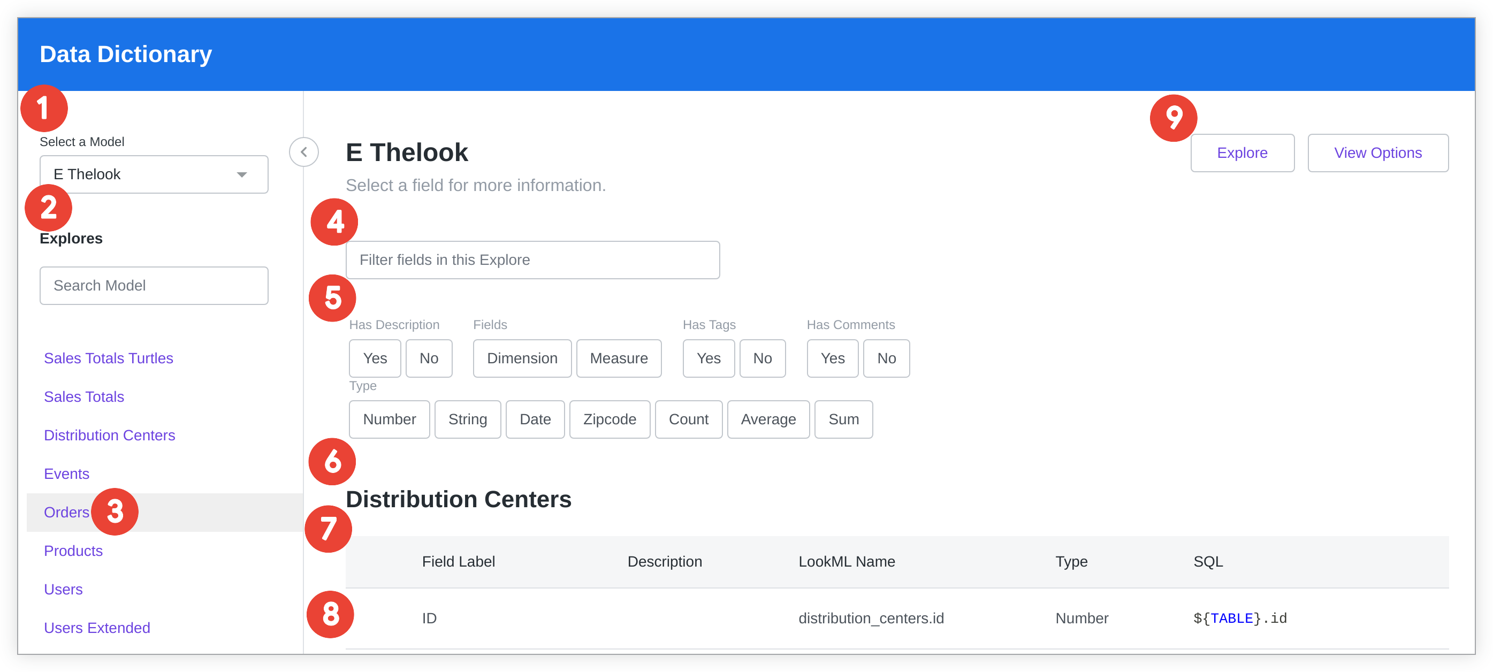This screenshot has height=672, width=1493.
Task: Filter by Number type
Action: (x=389, y=419)
